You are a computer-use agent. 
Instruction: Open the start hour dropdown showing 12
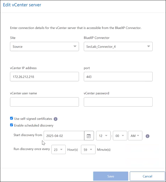[103, 136]
